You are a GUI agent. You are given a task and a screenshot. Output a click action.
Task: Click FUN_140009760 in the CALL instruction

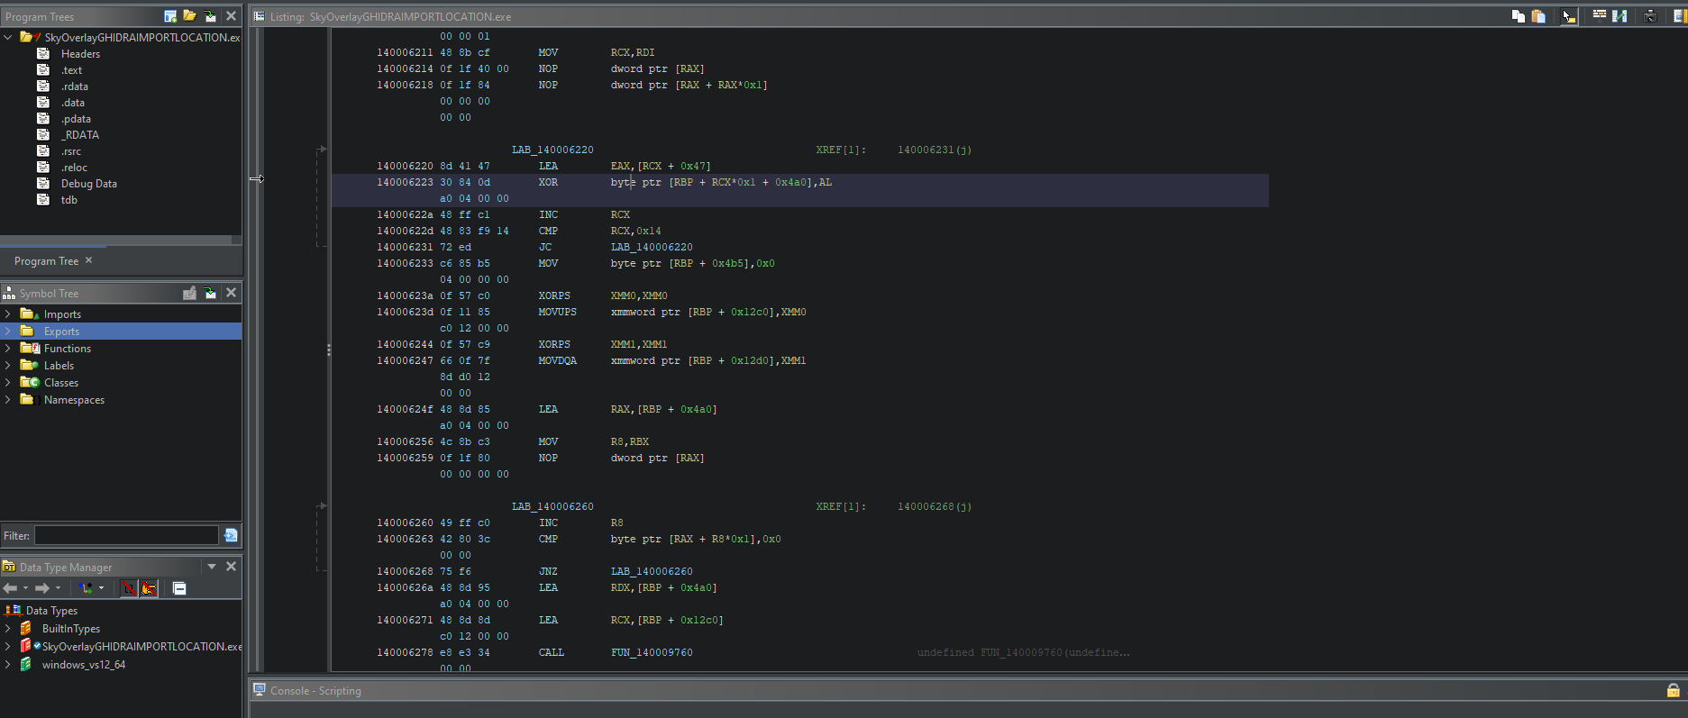pyautogui.click(x=651, y=652)
